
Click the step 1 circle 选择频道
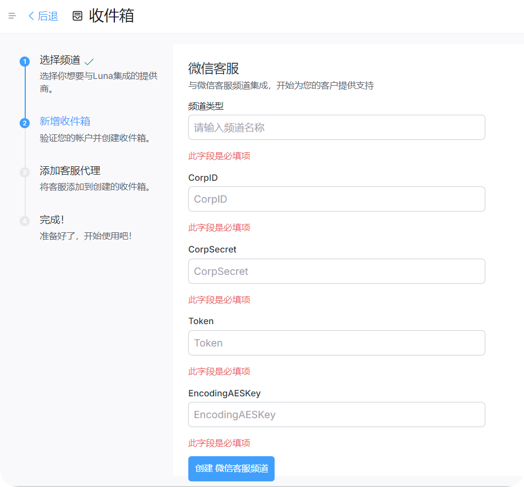click(25, 62)
